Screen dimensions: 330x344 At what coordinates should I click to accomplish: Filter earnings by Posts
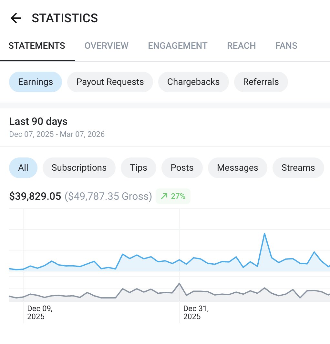click(x=182, y=167)
